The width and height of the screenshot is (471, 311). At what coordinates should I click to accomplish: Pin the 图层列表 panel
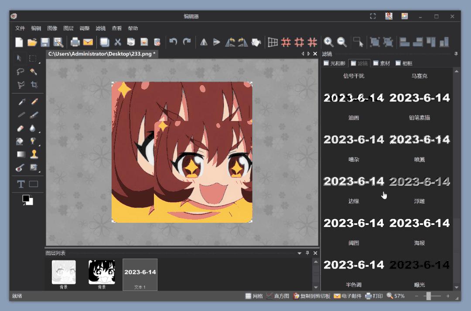(307, 253)
